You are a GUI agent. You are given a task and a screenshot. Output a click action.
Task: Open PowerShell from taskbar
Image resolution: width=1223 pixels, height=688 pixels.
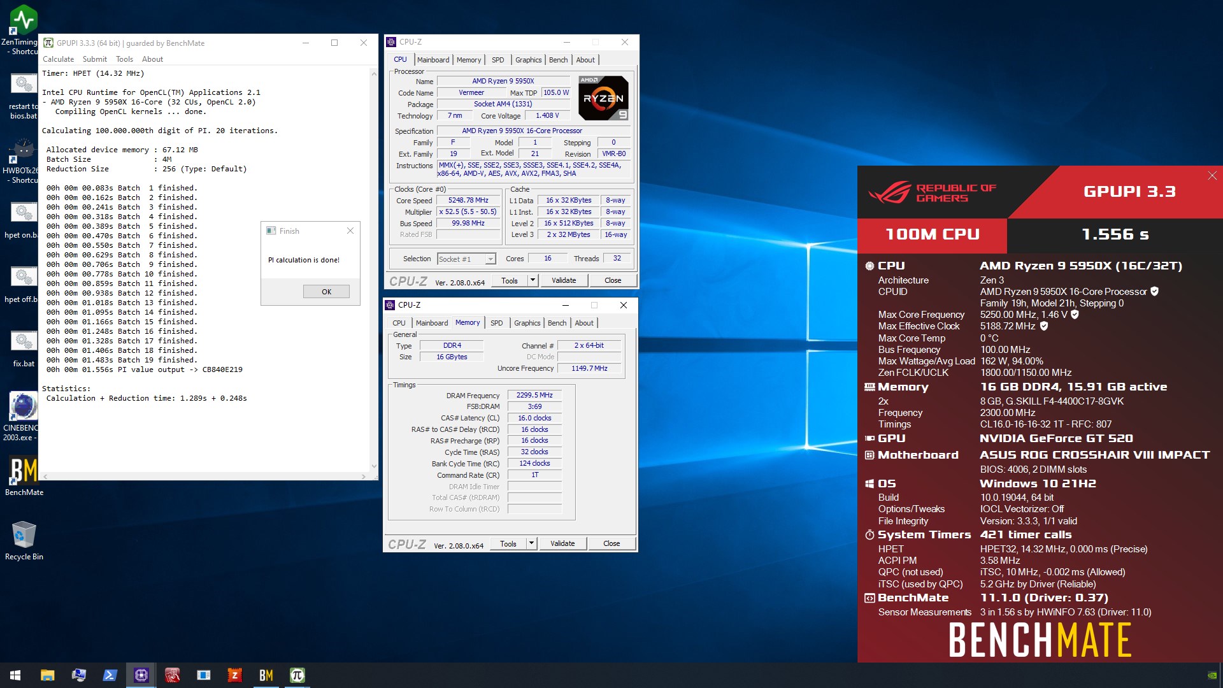coord(110,675)
